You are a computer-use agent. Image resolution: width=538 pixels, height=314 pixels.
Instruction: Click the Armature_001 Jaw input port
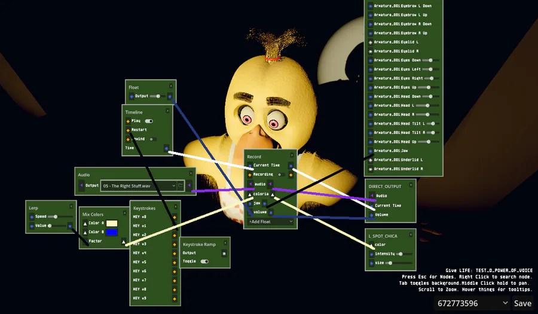[x=370, y=151]
